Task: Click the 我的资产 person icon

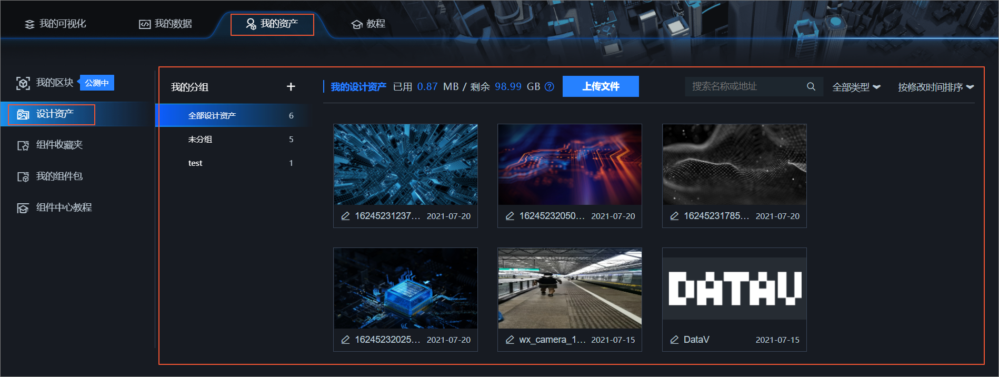Action: (x=251, y=24)
